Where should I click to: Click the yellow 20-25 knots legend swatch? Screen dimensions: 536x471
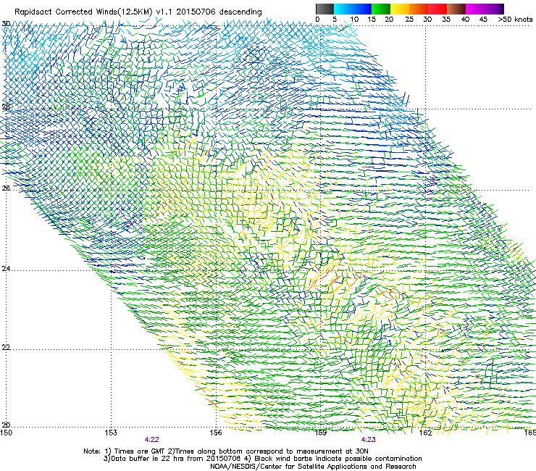[400, 9]
